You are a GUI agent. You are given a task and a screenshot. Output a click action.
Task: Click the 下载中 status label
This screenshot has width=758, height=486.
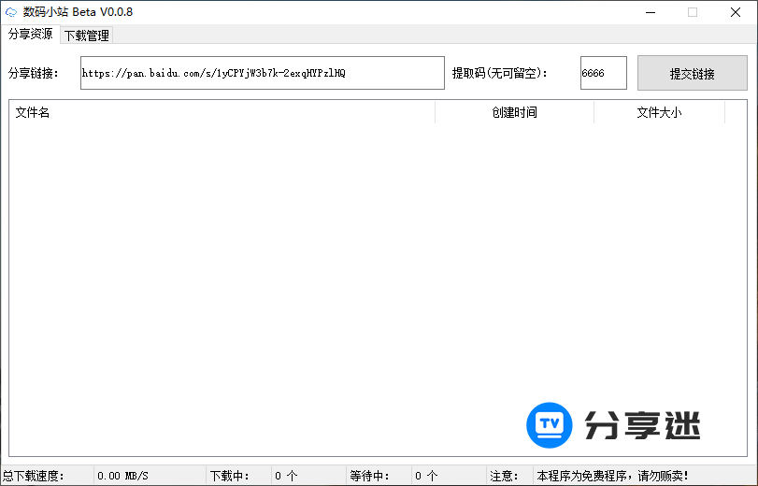pos(230,476)
